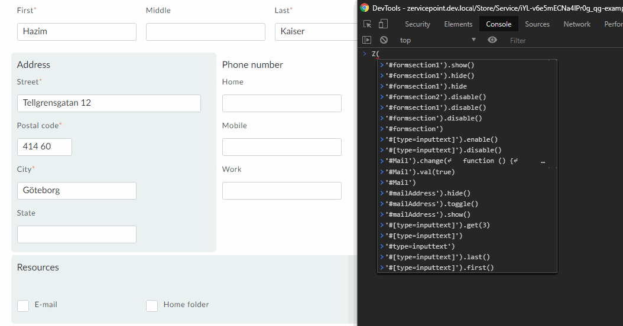The image size is (623, 326).
Task: Toggle the device toolbar icon
Action: 383,24
